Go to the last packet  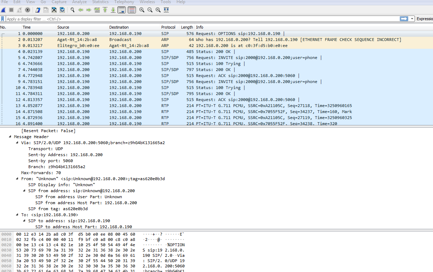[x=113, y=10]
